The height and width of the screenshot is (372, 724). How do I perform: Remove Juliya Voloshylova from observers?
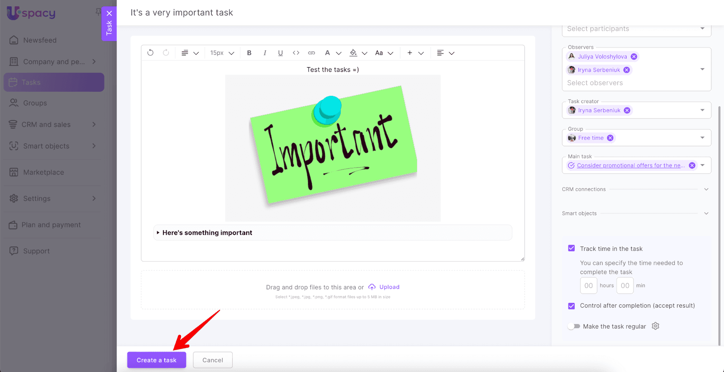(634, 57)
